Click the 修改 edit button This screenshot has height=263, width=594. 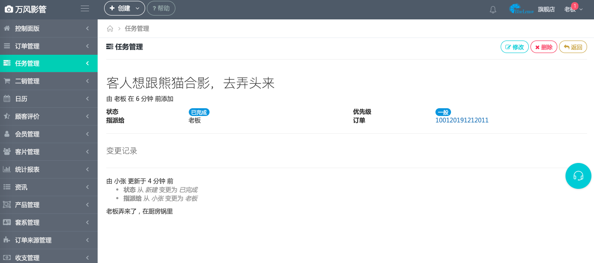pos(515,47)
